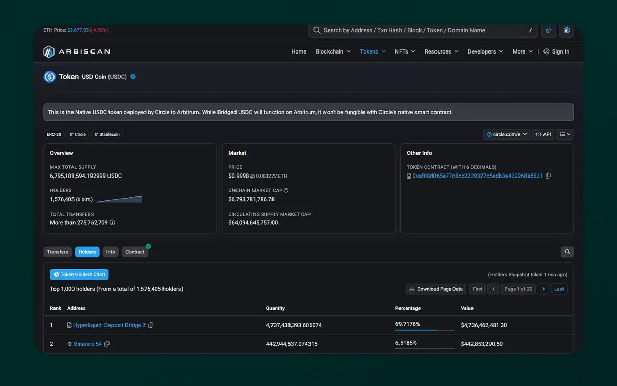Click the USDC token logo

click(x=49, y=77)
